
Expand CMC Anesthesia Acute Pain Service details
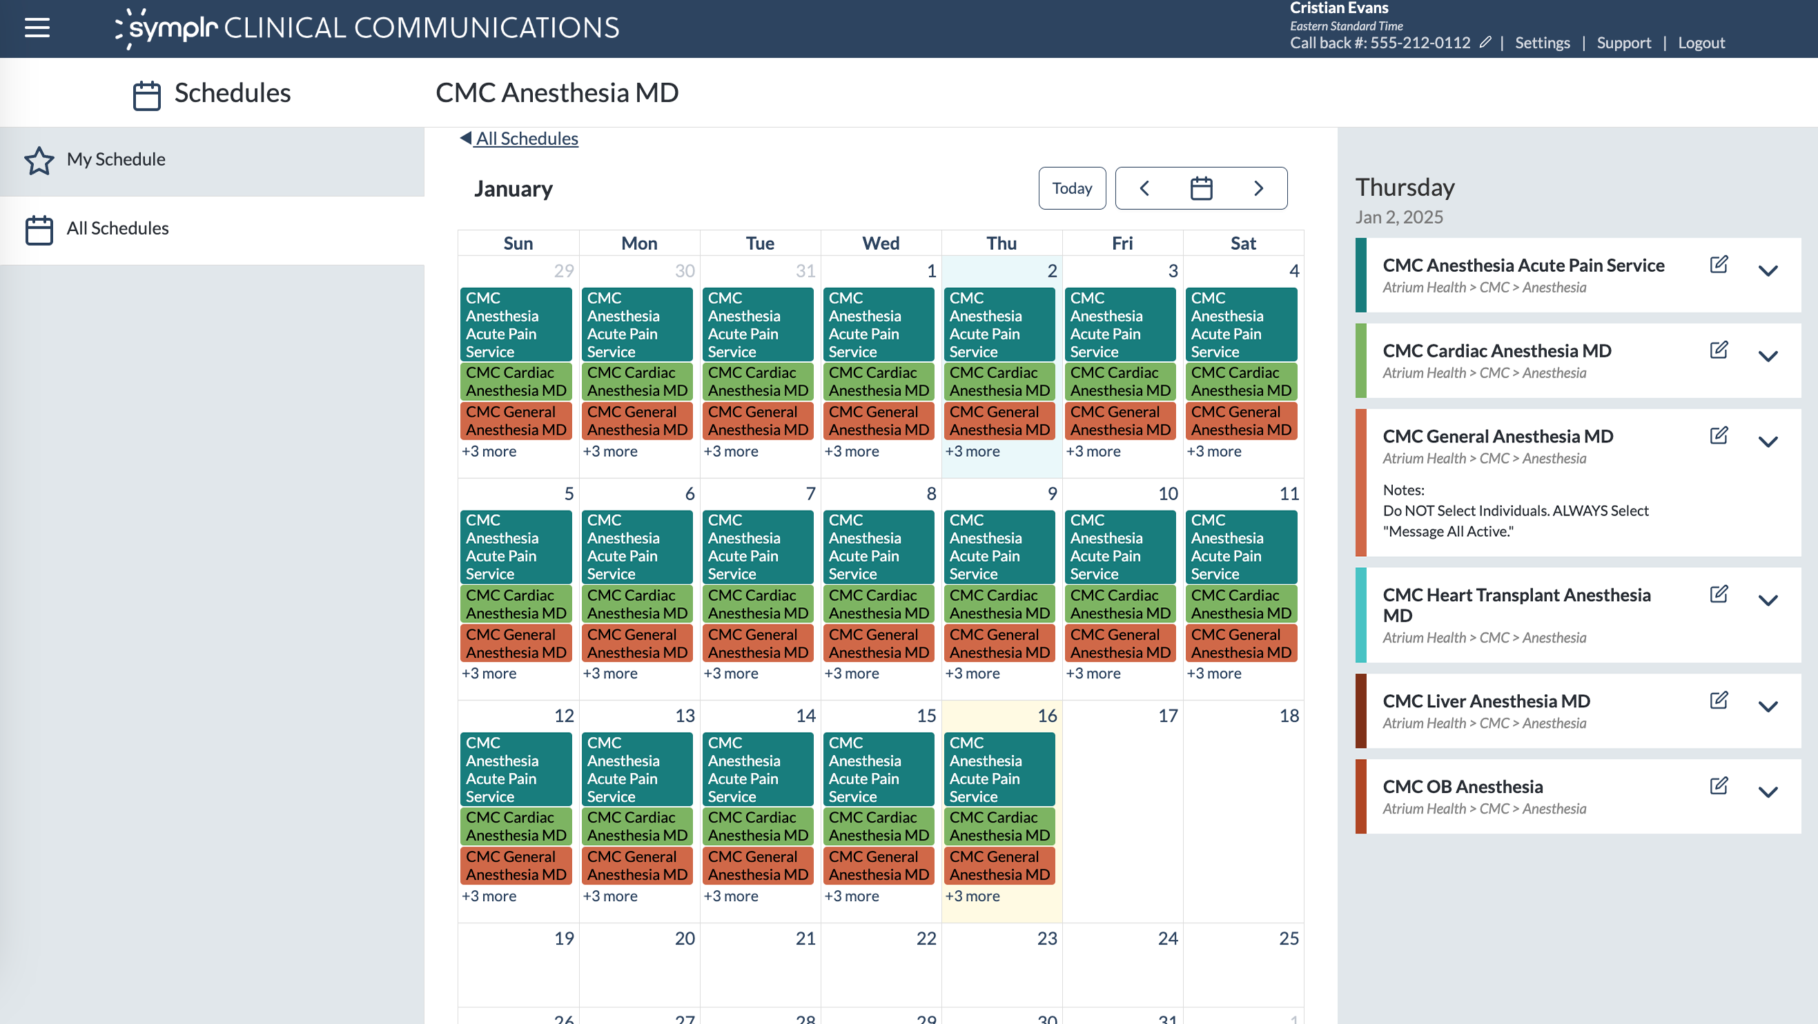click(x=1768, y=271)
